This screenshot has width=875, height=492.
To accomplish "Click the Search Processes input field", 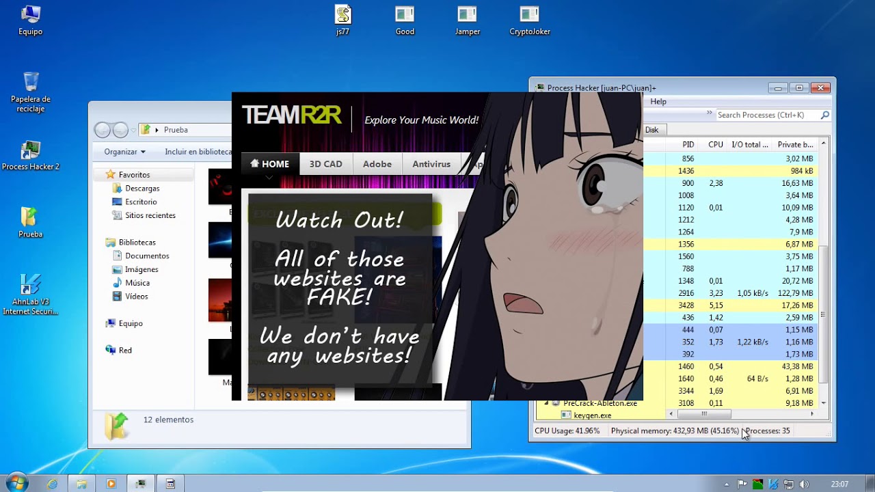I will 767,115.
